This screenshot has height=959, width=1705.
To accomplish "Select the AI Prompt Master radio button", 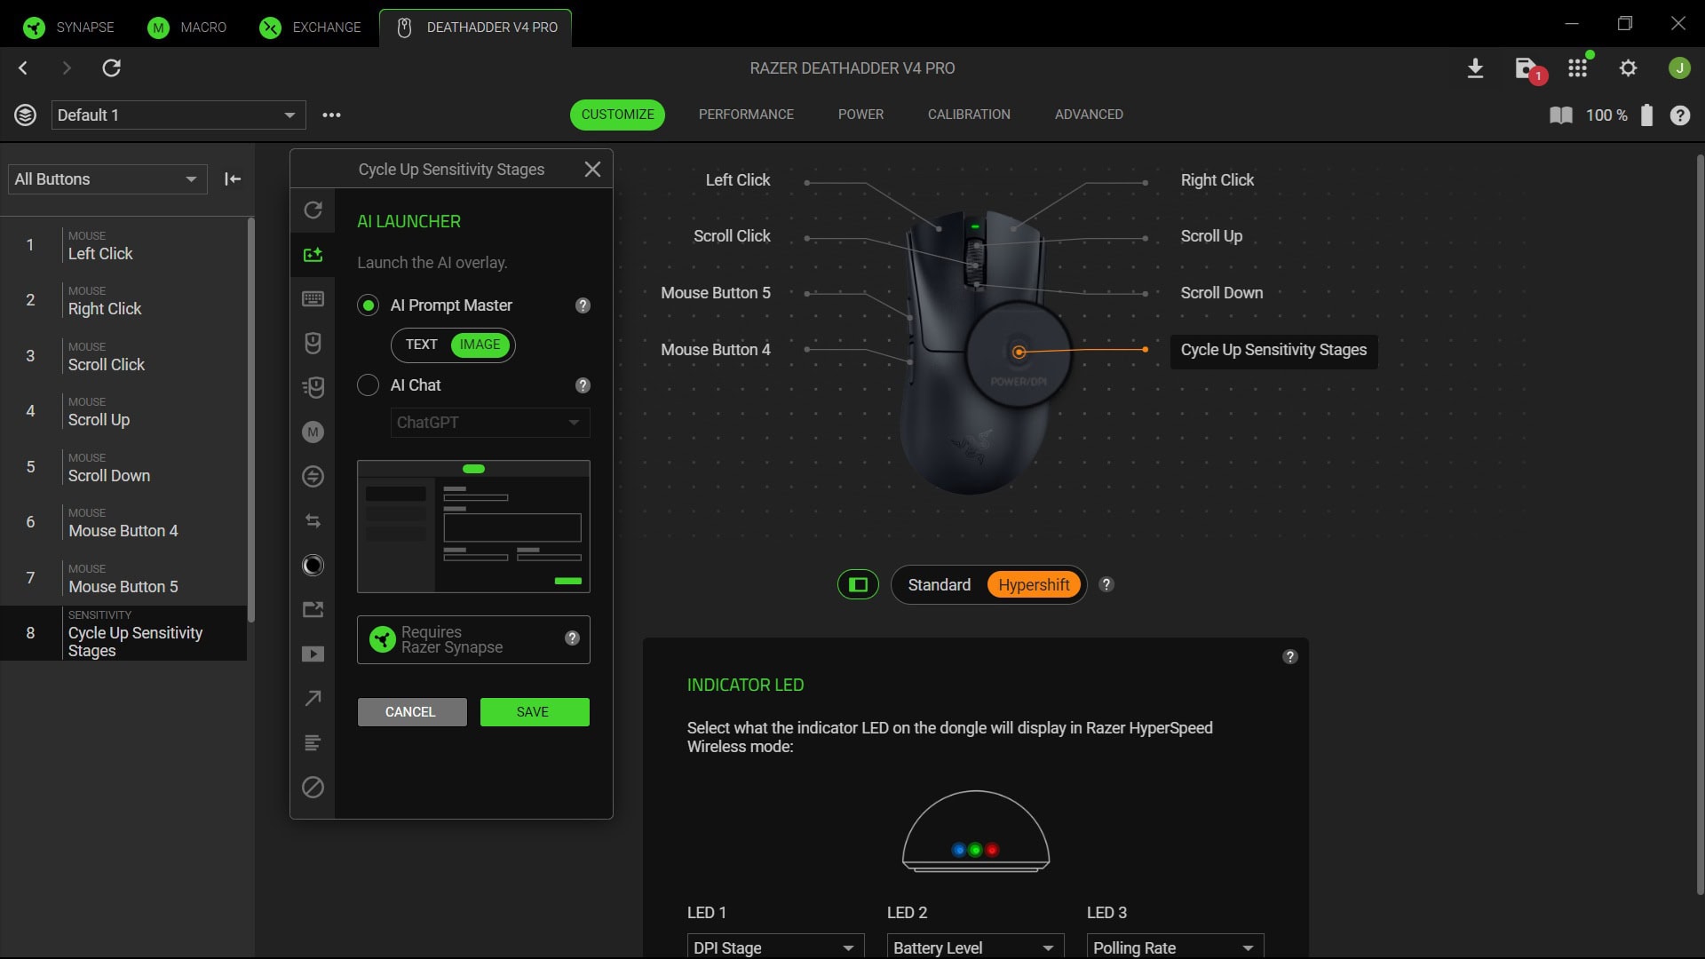I will [368, 305].
